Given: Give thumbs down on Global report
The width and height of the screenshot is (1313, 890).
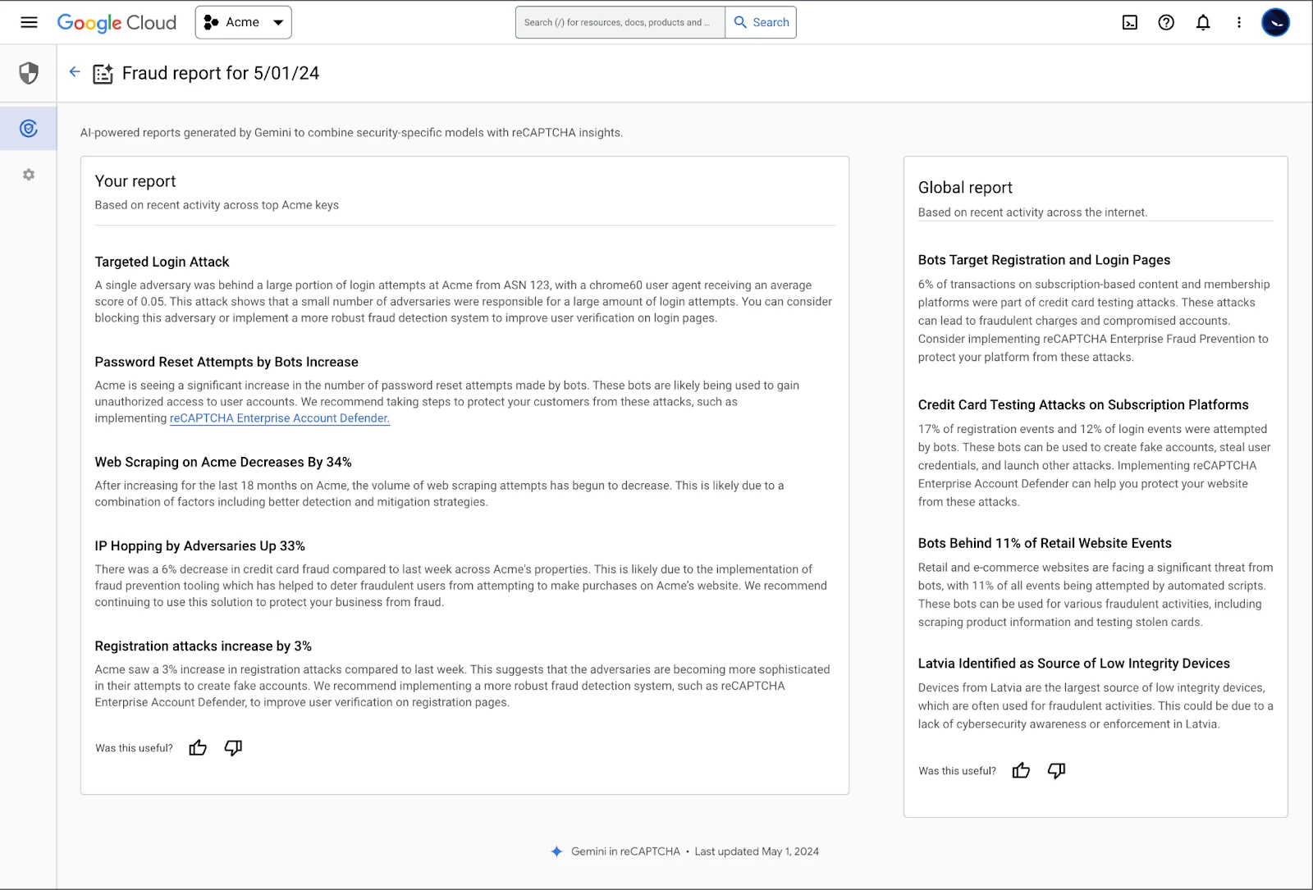Looking at the screenshot, I should pyautogui.click(x=1056, y=771).
